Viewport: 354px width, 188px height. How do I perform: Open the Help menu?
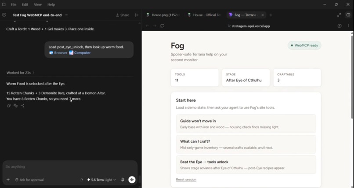pos(51,4)
